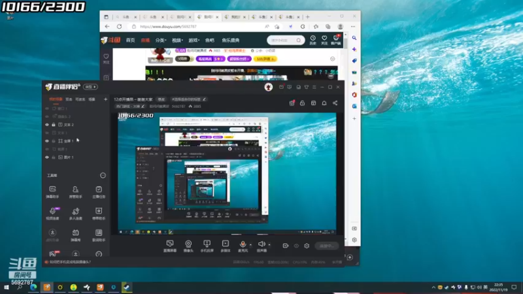Expand the microphone options arrow

pos(250,245)
